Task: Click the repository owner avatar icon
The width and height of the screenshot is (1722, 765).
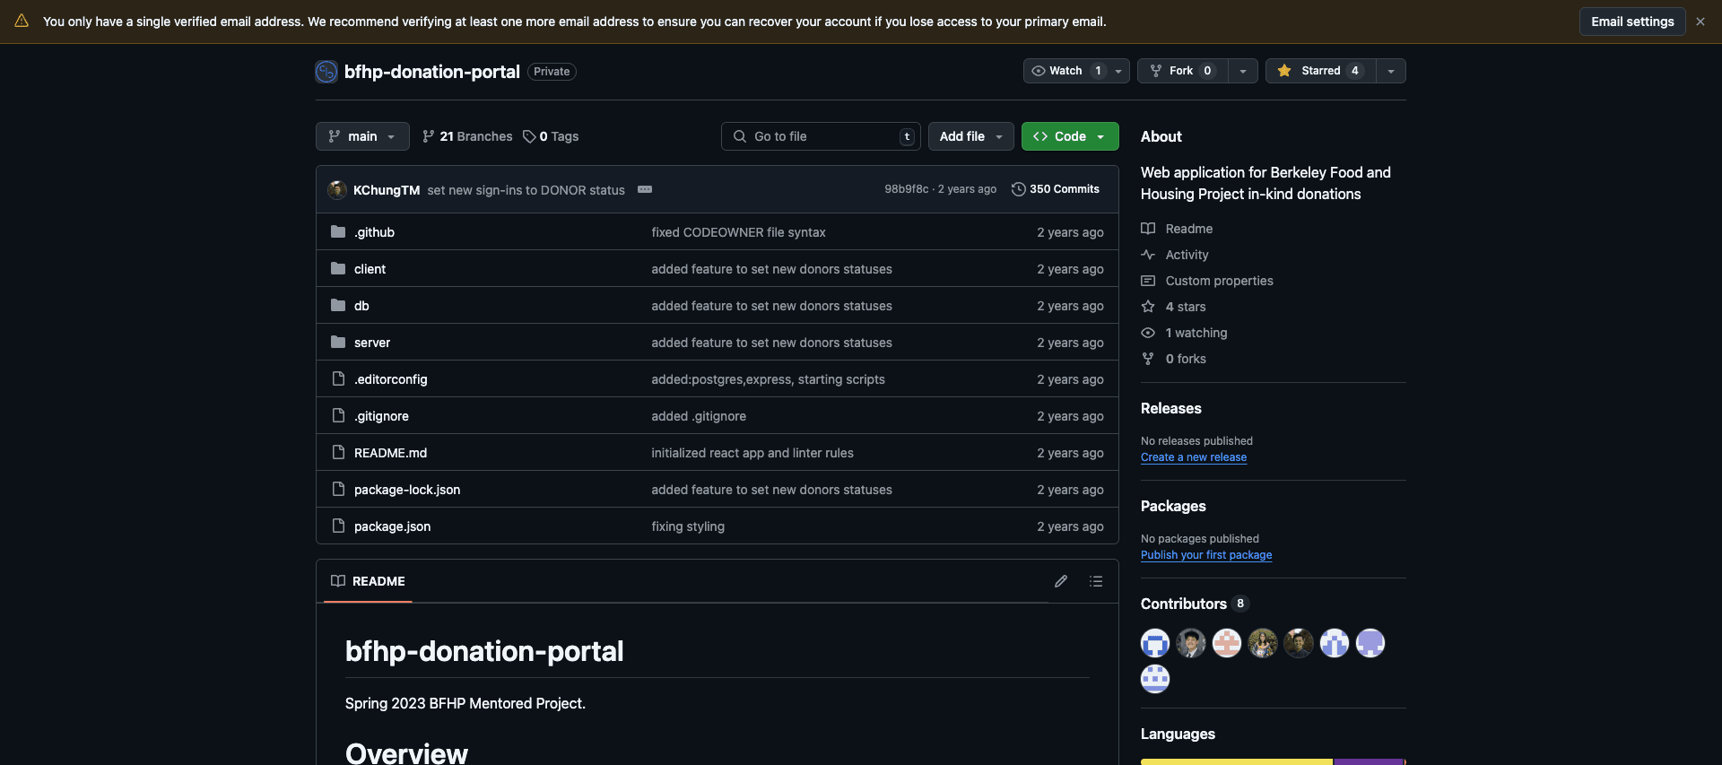Action: tap(326, 72)
